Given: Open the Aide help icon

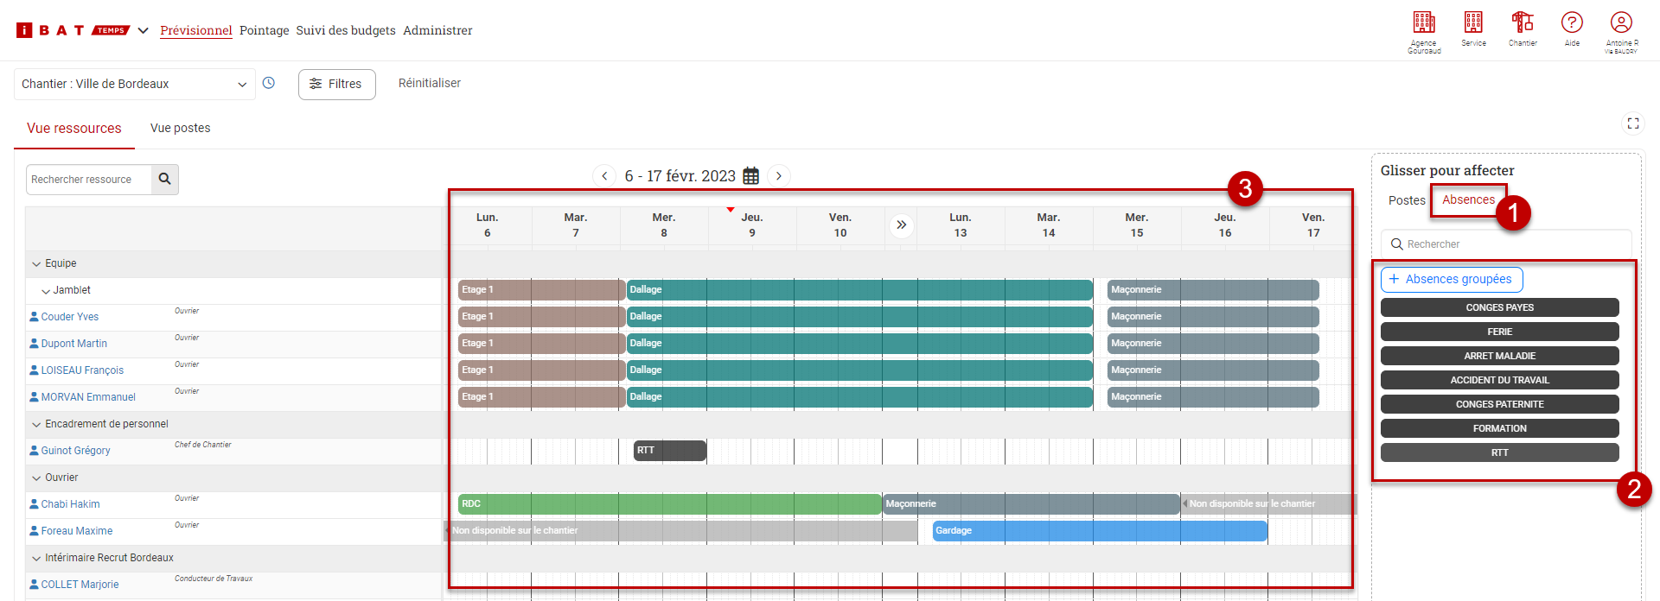Looking at the screenshot, I should [x=1572, y=23].
